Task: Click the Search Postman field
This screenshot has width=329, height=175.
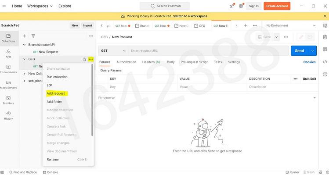Action: pos(165,6)
